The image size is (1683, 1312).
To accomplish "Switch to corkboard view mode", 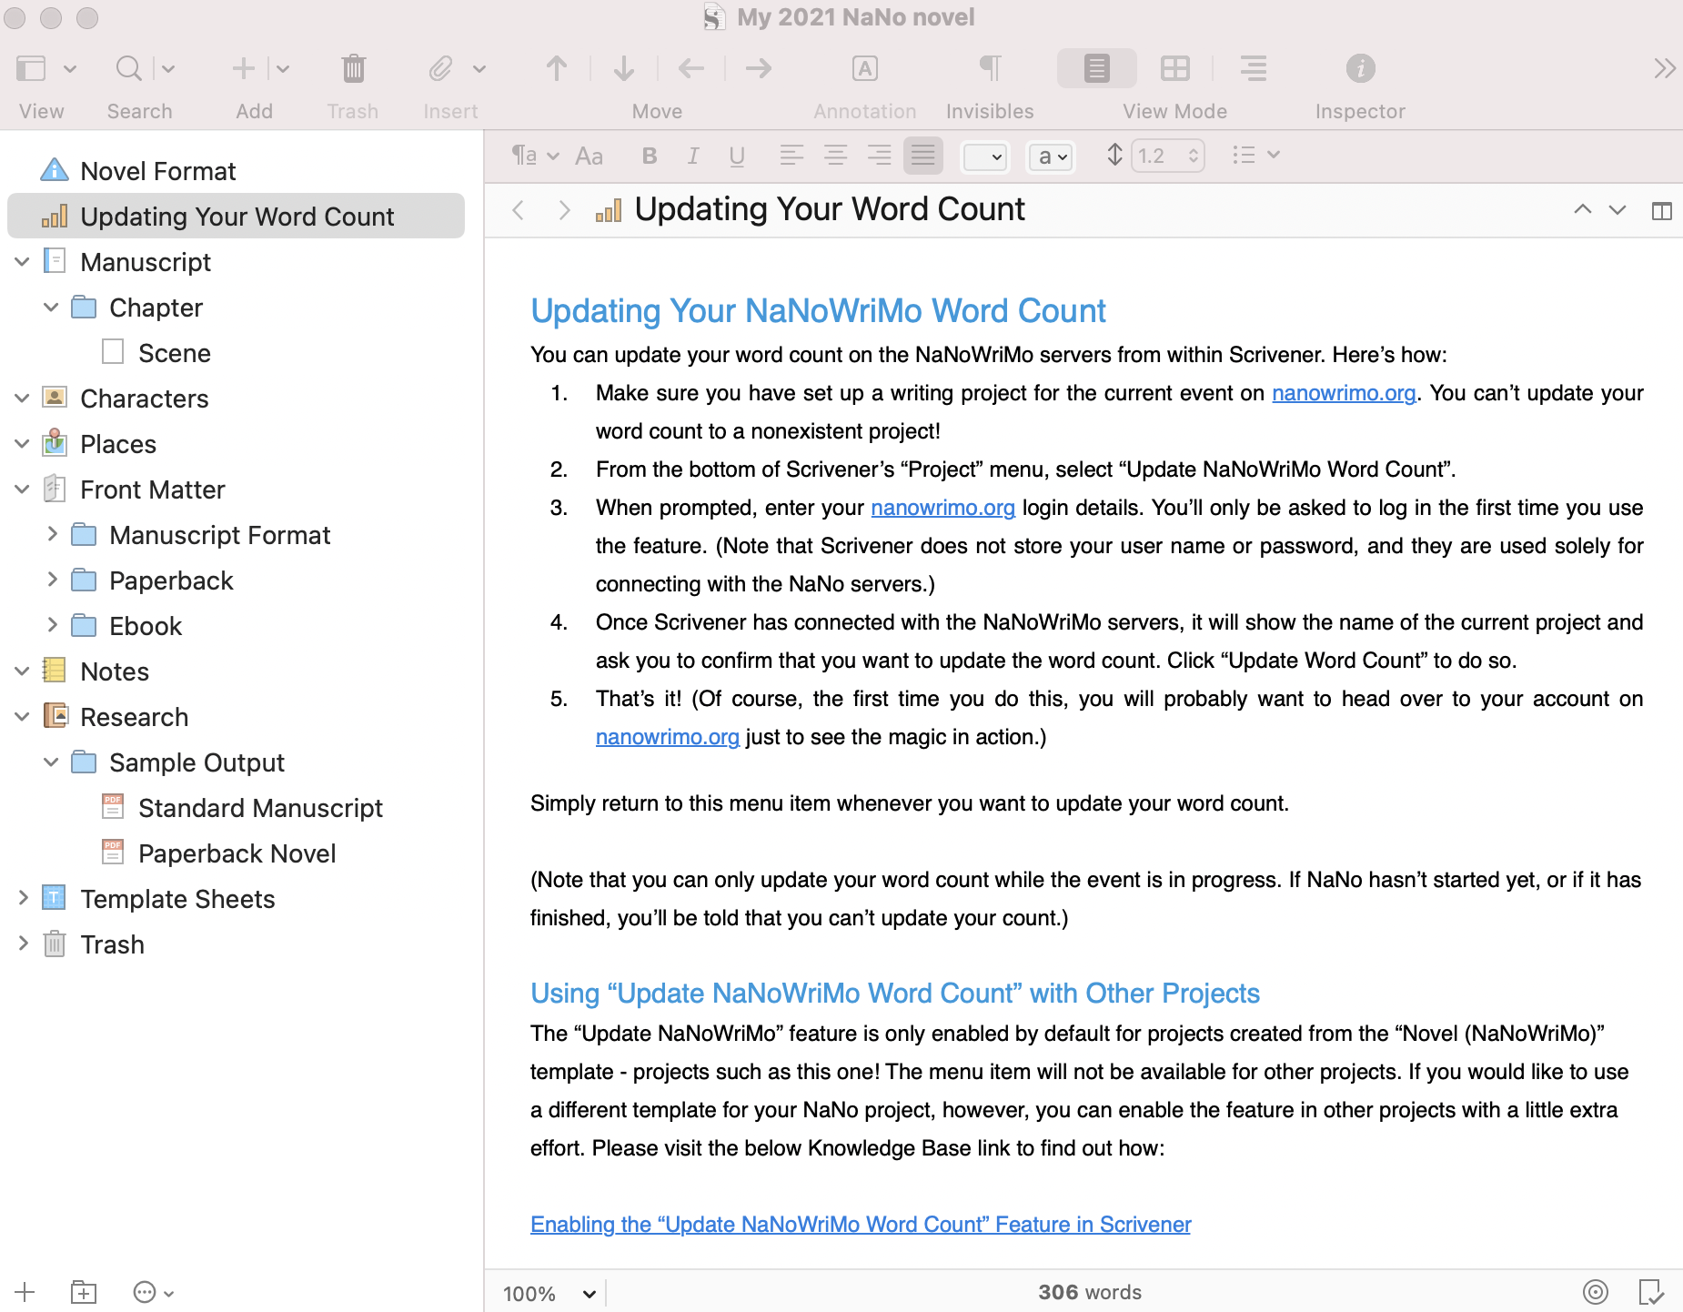I will tap(1174, 68).
